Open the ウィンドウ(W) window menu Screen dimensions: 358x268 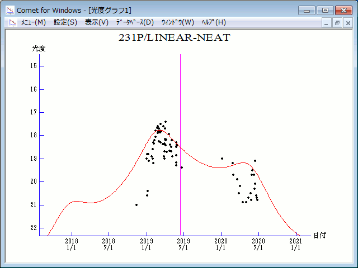pyautogui.click(x=178, y=22)
